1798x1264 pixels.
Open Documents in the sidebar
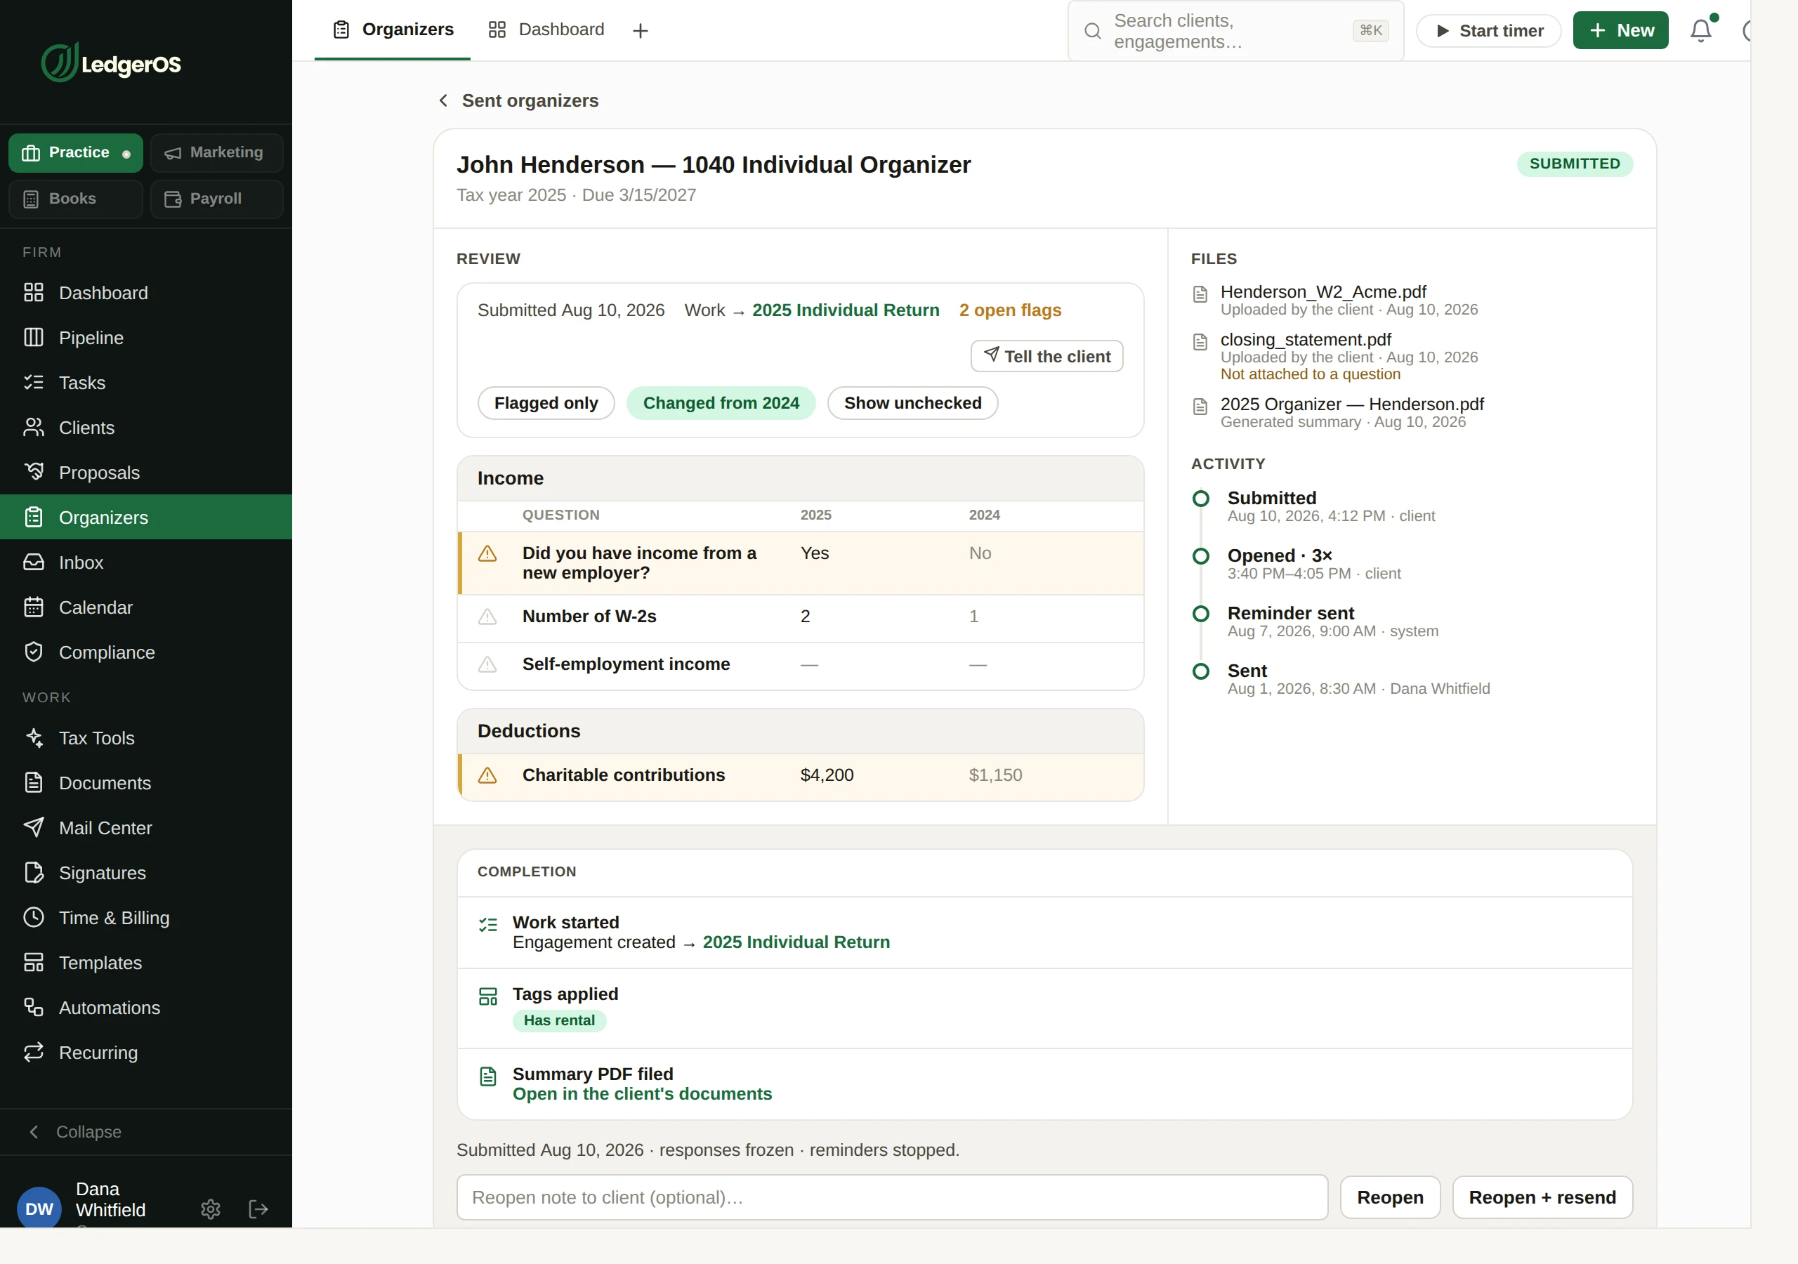coord(145,783)
